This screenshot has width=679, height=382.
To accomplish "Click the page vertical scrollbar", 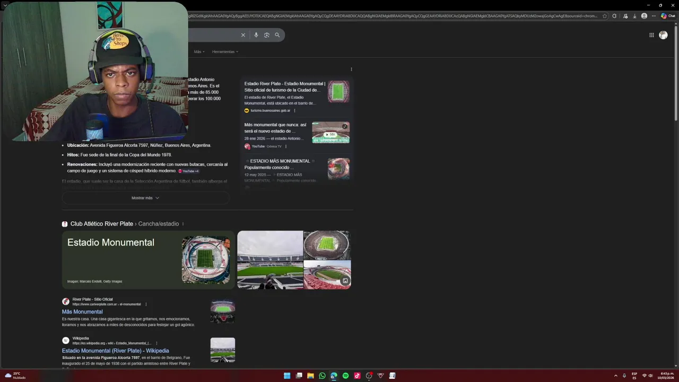I will click(x=676, y=74).
